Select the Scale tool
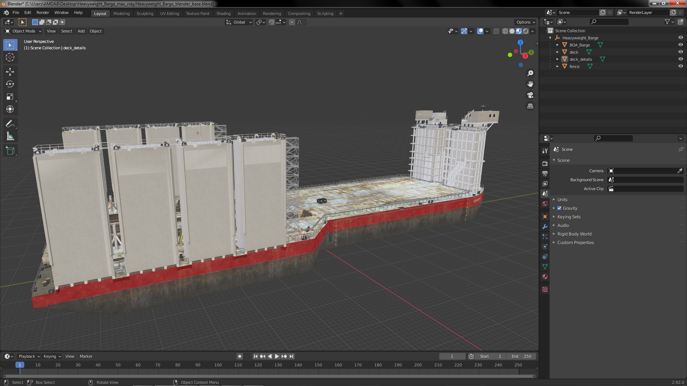This screenshot has width=687, height=386. click(x=10, y=97)
